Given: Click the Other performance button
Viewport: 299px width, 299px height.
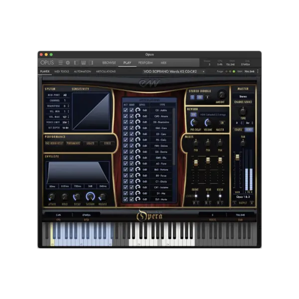Looking at the screenshot, I should point(107,143).
